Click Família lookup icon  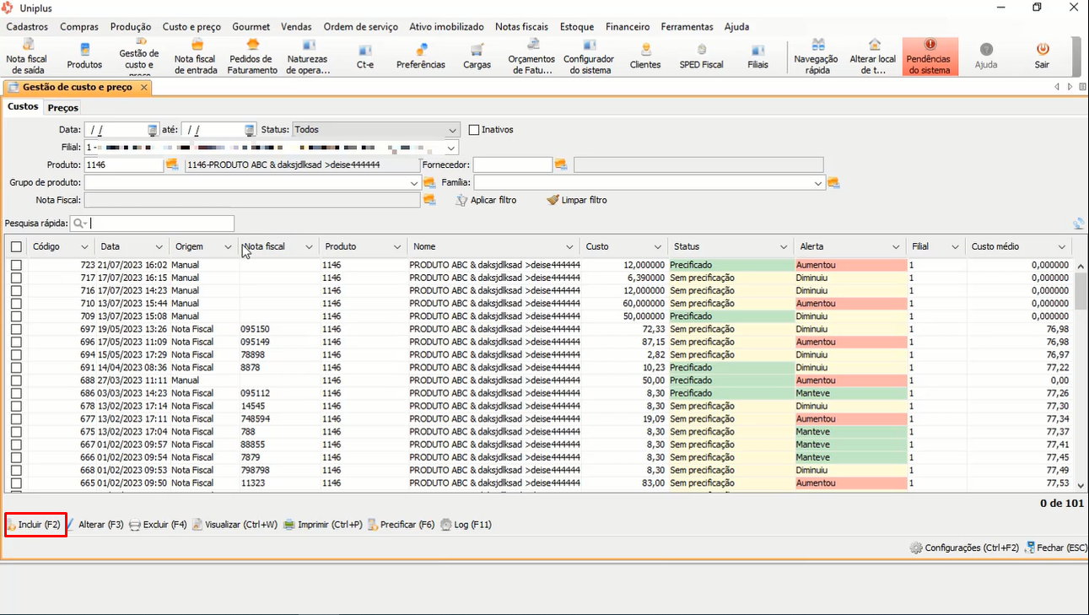pyautogui.click(x=833, y=182)
